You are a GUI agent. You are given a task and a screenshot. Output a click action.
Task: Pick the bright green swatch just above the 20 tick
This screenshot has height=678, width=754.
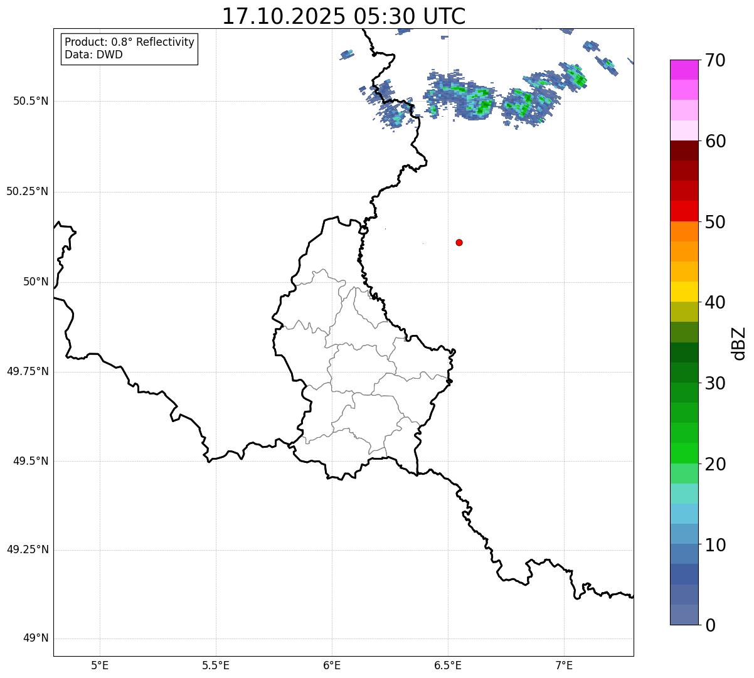[684, 453]
